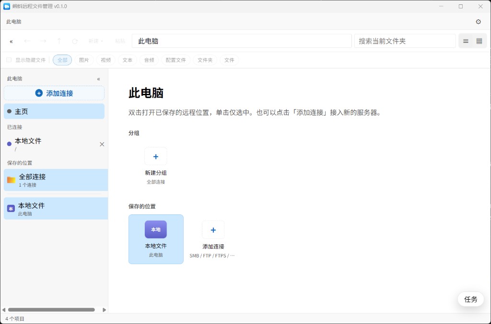
Task: Click the purple 本地 icon tile
Action: click(156, 229)
